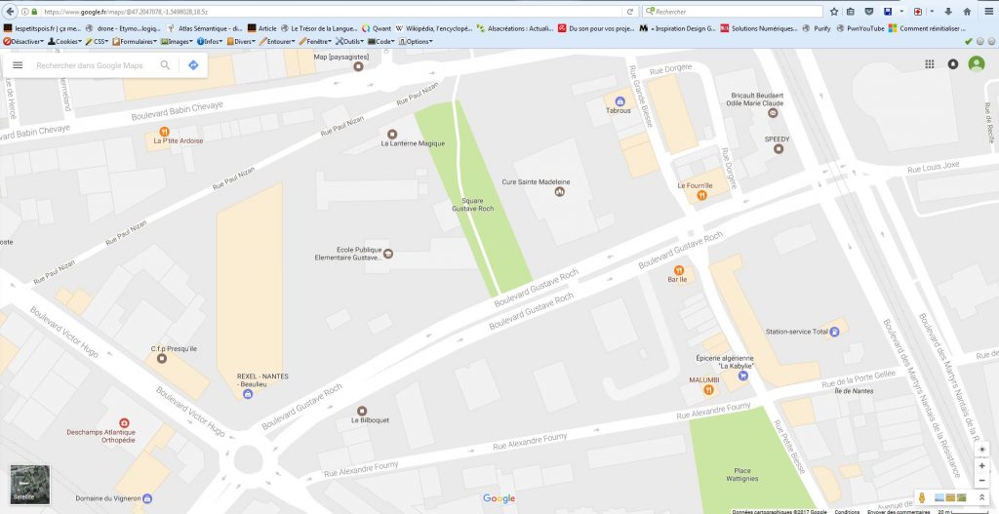Click the Google notifications bell icon
The width and height of the screenshot is (999, 514).
coord(952,64)
